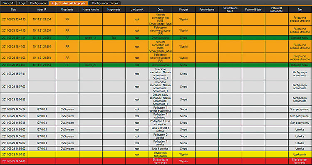Select the green stream_28 channel cell

pos(91,65)
